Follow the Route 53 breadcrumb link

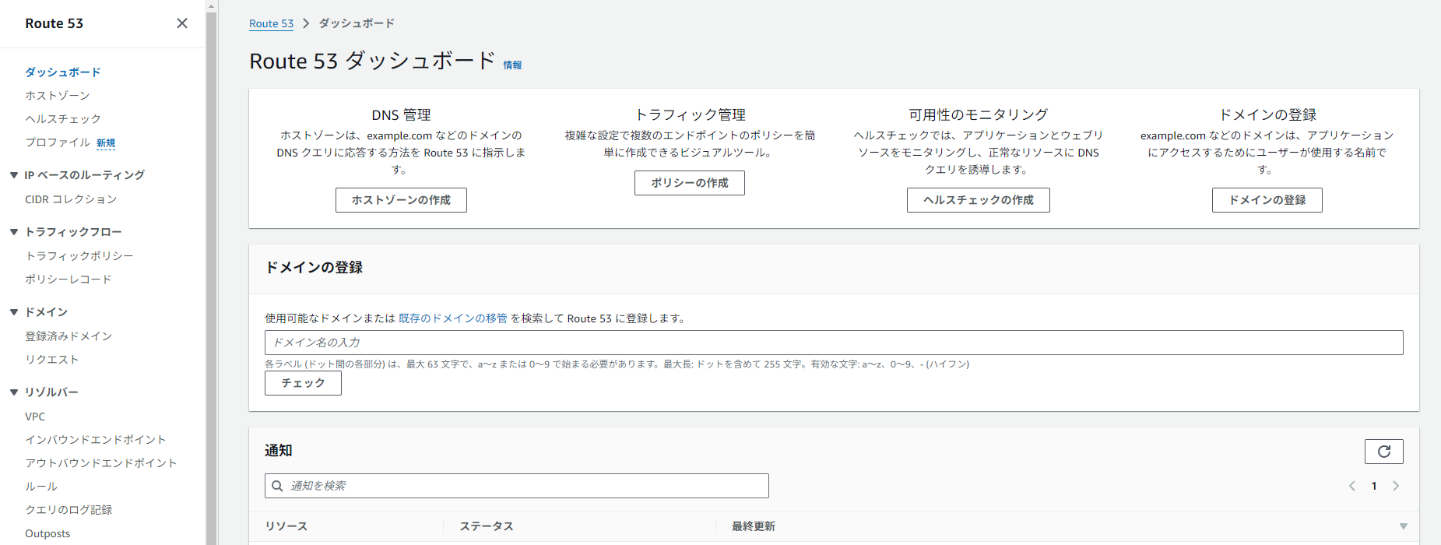[x=271, y=23]
